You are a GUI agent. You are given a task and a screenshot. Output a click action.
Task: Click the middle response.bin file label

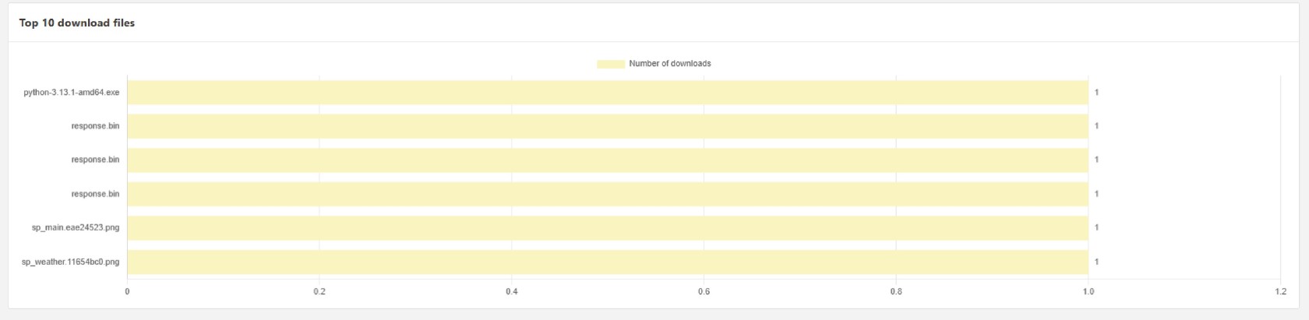point(95,160)
